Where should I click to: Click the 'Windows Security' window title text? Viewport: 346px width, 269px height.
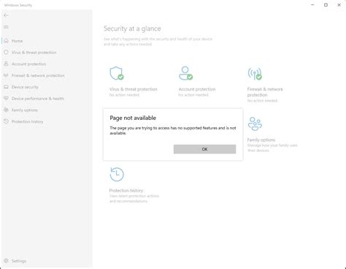18,5
